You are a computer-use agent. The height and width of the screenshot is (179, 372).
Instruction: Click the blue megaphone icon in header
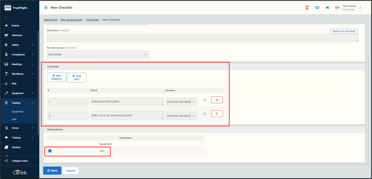click(327, 7)
